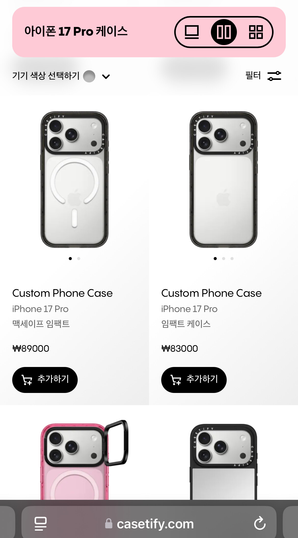Reload the page from the address bar

coord(260,523)
